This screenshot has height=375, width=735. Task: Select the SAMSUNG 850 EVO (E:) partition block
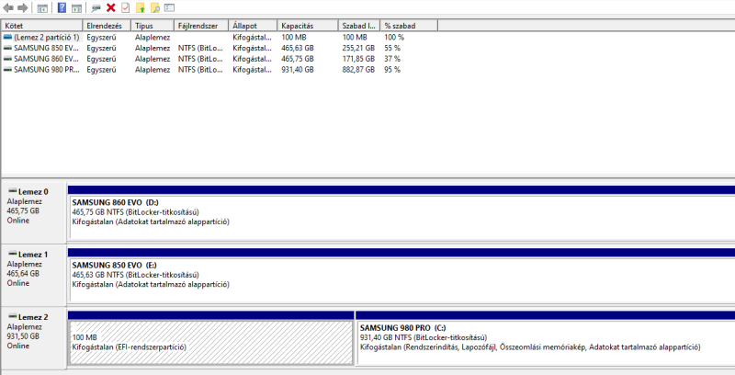pos(401,280)
